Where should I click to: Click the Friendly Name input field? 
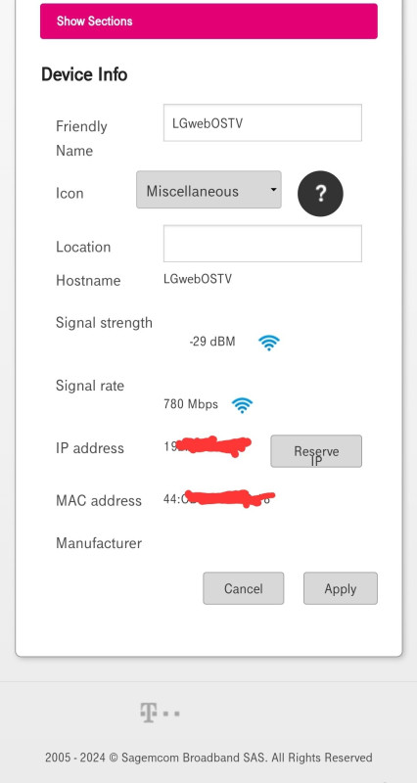[x=262, y=123]
